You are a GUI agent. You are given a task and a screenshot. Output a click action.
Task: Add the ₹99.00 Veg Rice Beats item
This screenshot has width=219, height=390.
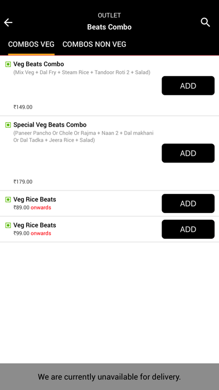188,229
